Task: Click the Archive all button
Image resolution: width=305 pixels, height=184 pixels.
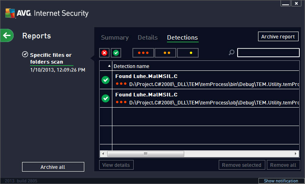Action: pyautogui.click(x=53, y=167)
